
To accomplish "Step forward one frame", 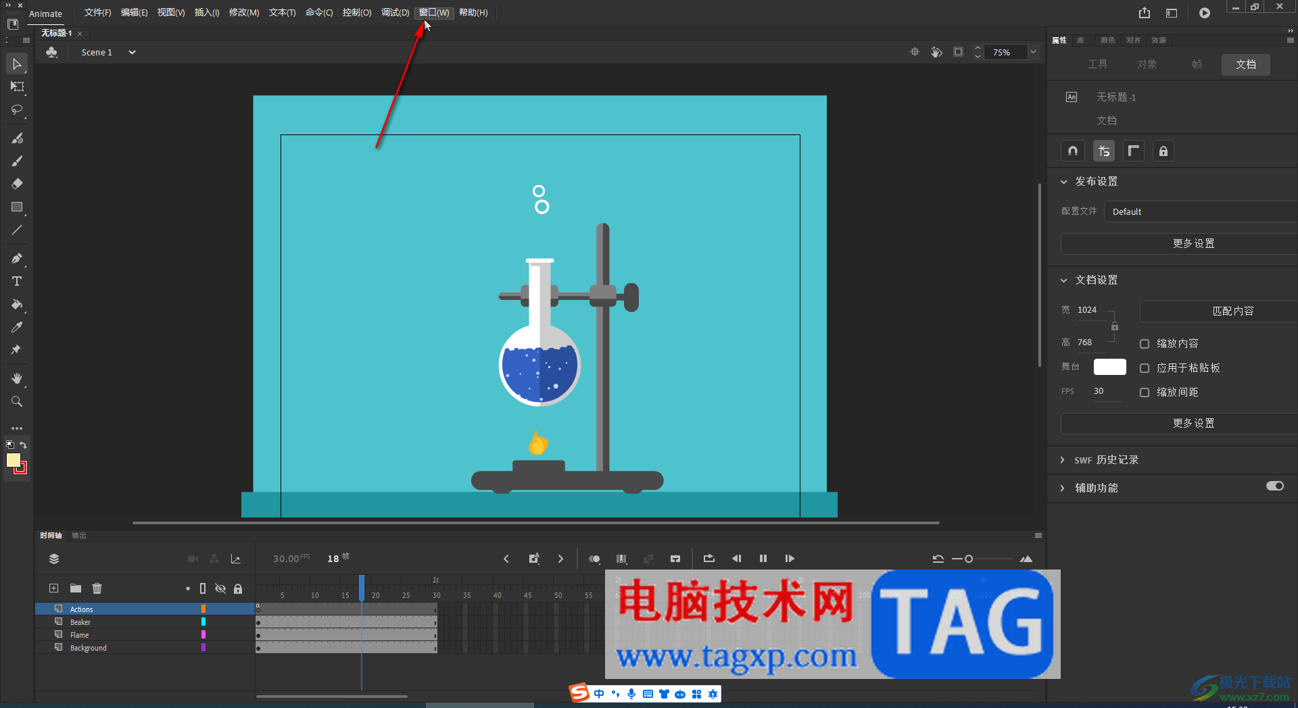I will (x=790, y=559).
